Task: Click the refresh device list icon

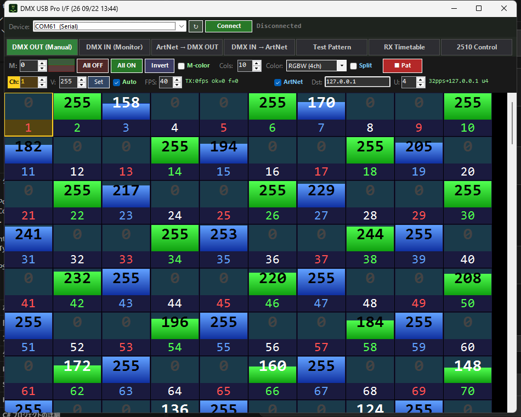Action: (196, 26)
